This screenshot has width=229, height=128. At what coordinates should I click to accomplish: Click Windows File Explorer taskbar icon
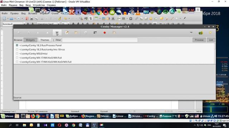24,125
